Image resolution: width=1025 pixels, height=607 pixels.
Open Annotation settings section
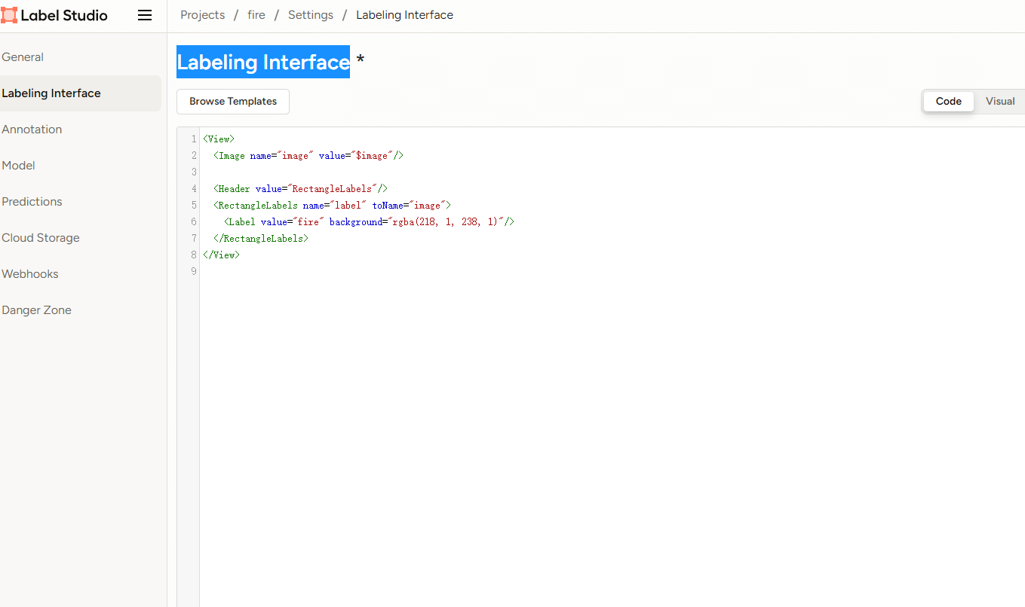pyautogui.click(x=32, y=130)
